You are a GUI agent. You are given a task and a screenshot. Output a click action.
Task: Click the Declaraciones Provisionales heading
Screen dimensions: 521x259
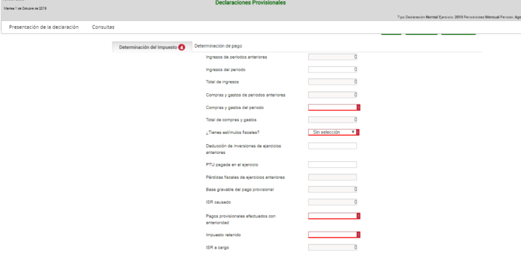250,3
